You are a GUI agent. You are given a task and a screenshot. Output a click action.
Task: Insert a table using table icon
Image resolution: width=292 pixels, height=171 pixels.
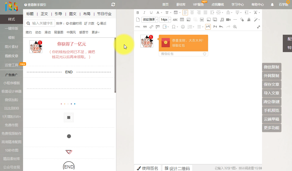click(x=182, y=20)
